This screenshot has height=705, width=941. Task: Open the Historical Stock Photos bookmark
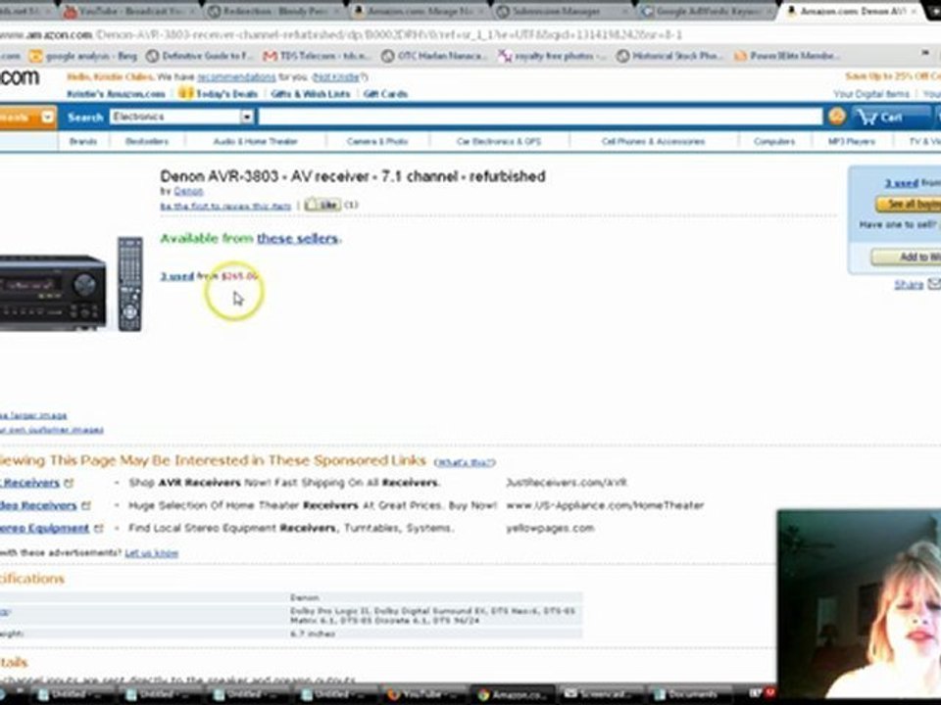669,57
